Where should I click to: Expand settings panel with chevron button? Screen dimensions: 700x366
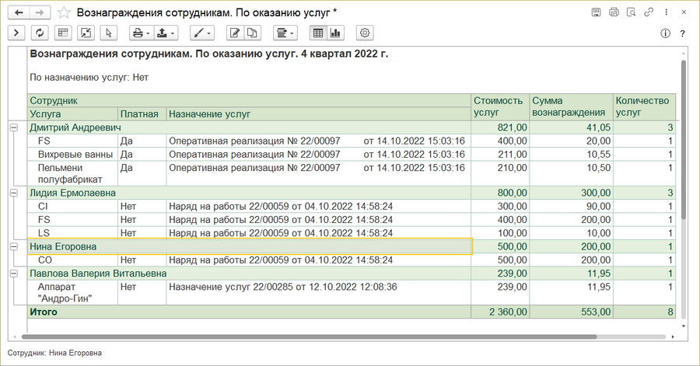point(16,33)
